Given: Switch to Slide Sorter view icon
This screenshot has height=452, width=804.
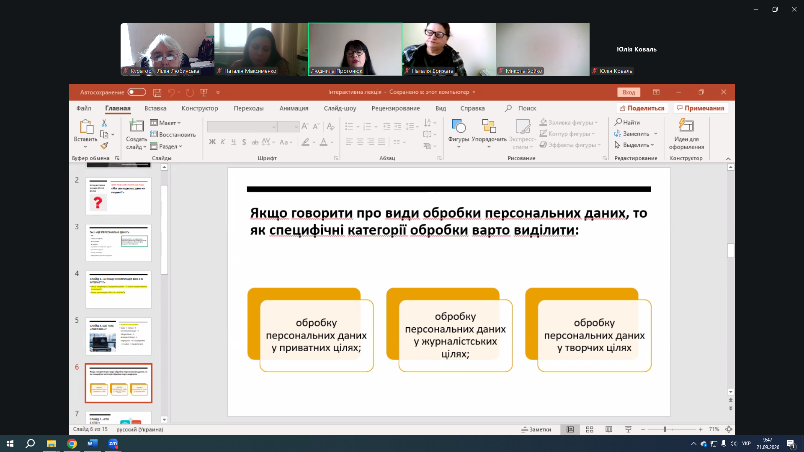Looking at the screenshot, I should coord(590,429).
